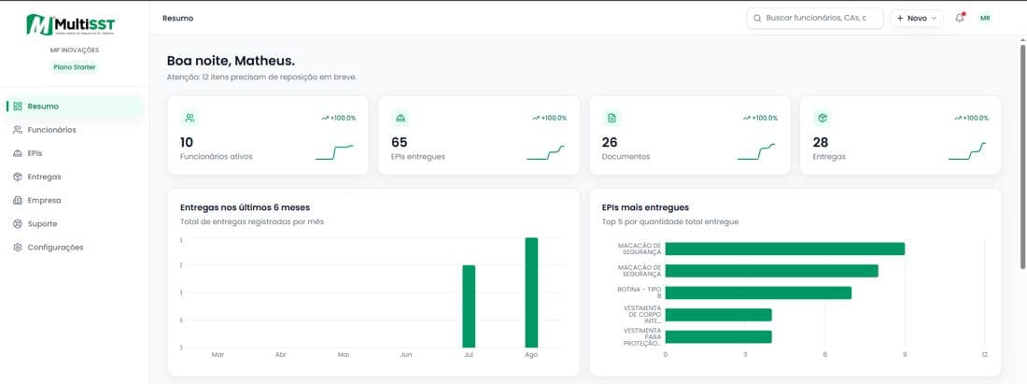Click the Jul bar in deliveries chart
Viewport: 1027px width, 384px height.
pyautogui.click(x=469, y=306)
